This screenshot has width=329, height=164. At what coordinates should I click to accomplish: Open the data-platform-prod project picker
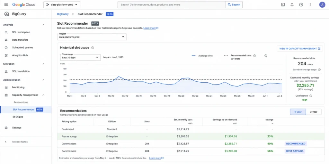tap(62, 4)
